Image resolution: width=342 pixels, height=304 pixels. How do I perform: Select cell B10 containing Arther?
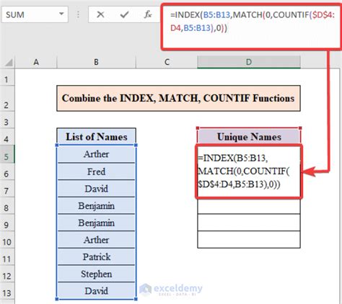(x=97, y=240)
